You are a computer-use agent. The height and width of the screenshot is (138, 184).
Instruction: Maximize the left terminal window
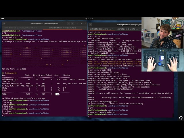(81, 24)
